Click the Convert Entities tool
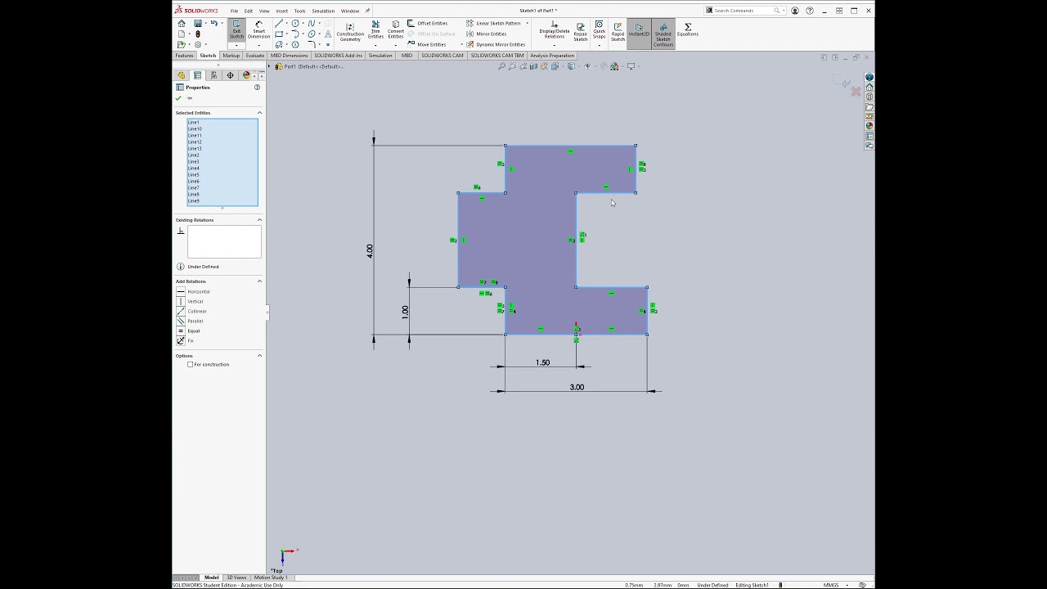This screenshot has width=1047, height=589. tap(396, 30)
